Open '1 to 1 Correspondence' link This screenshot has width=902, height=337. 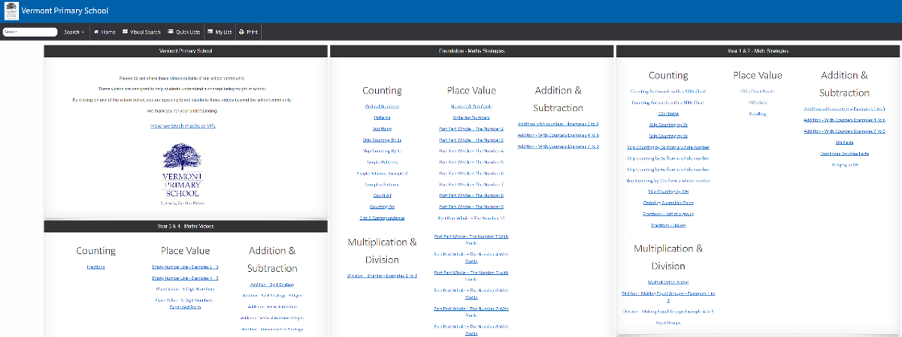[382, 218]
